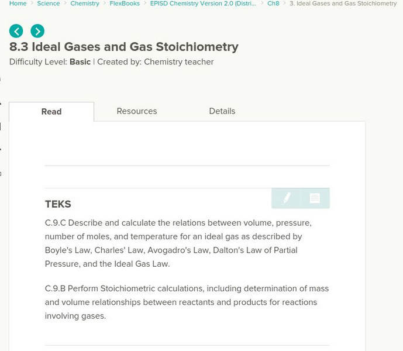Click the Basic difficulty level label
Image resolution: width=403 pixels, height=351 pixels.
pyautogui.click(x=80, y=62)
